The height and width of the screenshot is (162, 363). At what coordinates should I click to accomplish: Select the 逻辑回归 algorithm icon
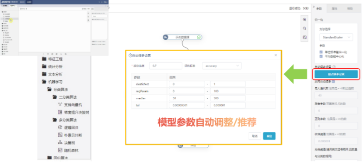pyautogui.click(x=60, y=128)
